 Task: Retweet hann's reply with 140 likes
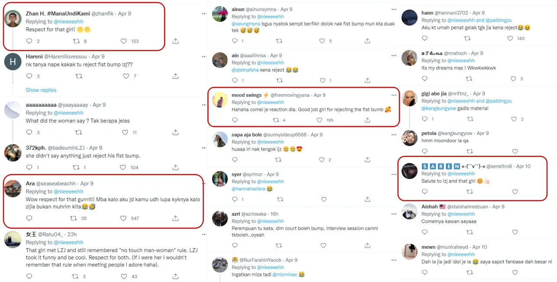(467, 38)
